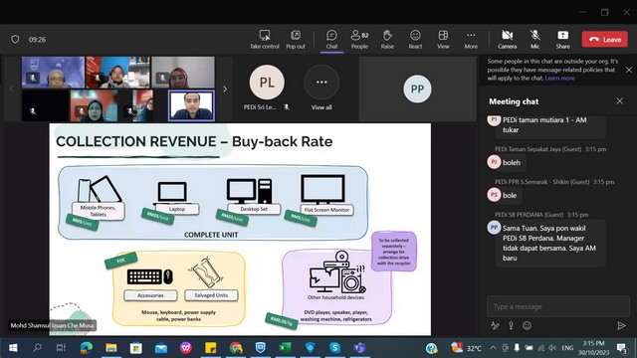Open Excel from the taskbar
This screenshot has width=637, height=358.
tap(286, 347)
